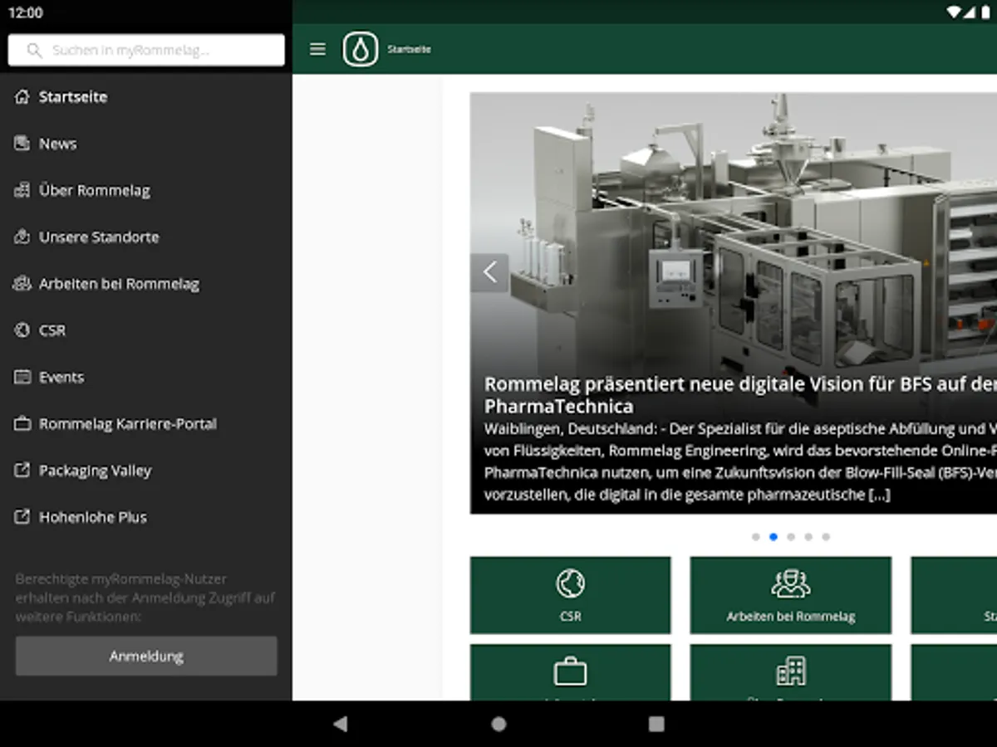Screen dimensions: 997x747
Task: Click the news excerpt text 'Waiblingen, Deutschland'
Action: point(740,462)
